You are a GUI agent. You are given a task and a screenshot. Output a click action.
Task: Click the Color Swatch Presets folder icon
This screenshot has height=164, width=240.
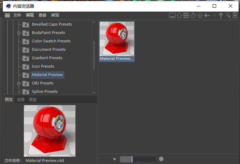pos(26,41)
